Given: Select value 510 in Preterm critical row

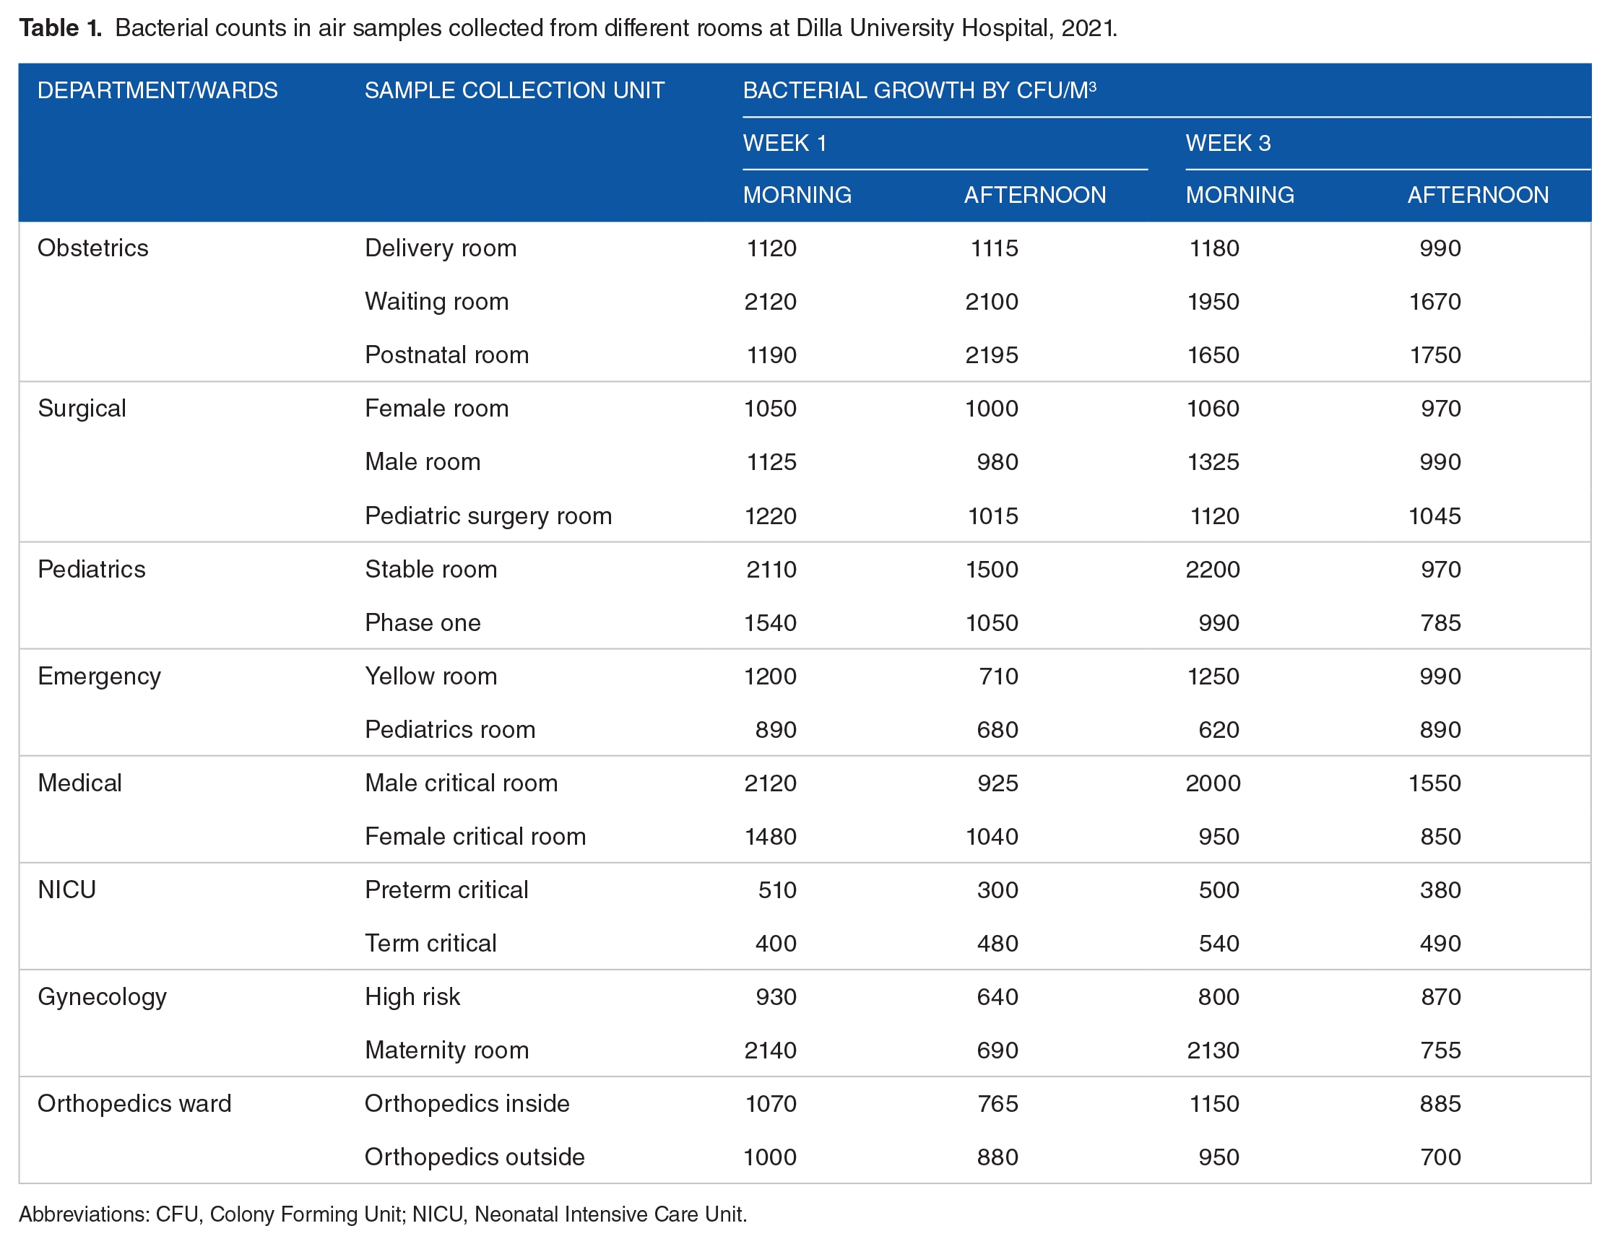Looking at the screenshot, I should [x=777, y=889].
